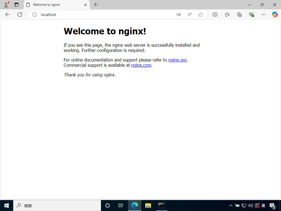This screenshot has height=211, width=281.
Task: Open the security tray icon with red dot
Action: pos(257,206)
